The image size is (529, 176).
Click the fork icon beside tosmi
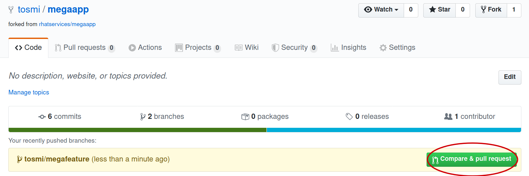11,10
